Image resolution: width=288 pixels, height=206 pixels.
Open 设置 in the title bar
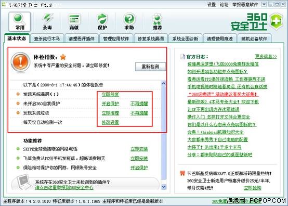[x=212, y=4]
